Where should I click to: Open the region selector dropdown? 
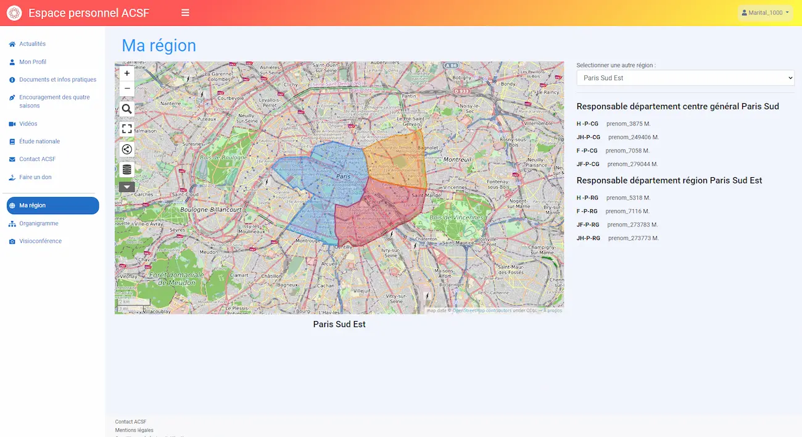click(685, 78)
